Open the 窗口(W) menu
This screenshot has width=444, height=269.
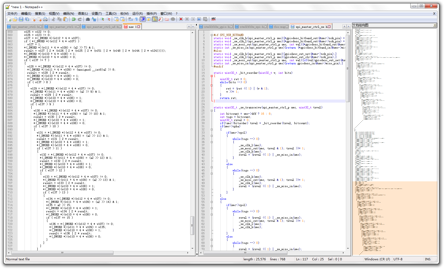coord(166,14)
